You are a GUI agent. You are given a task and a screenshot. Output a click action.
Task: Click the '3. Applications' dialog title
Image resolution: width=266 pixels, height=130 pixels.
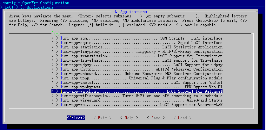pos(130,12)
